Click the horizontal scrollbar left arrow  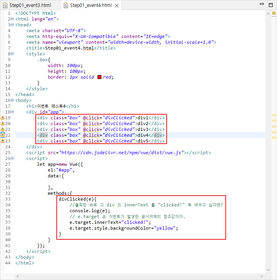pyautogui.click(x=17, y=276)
